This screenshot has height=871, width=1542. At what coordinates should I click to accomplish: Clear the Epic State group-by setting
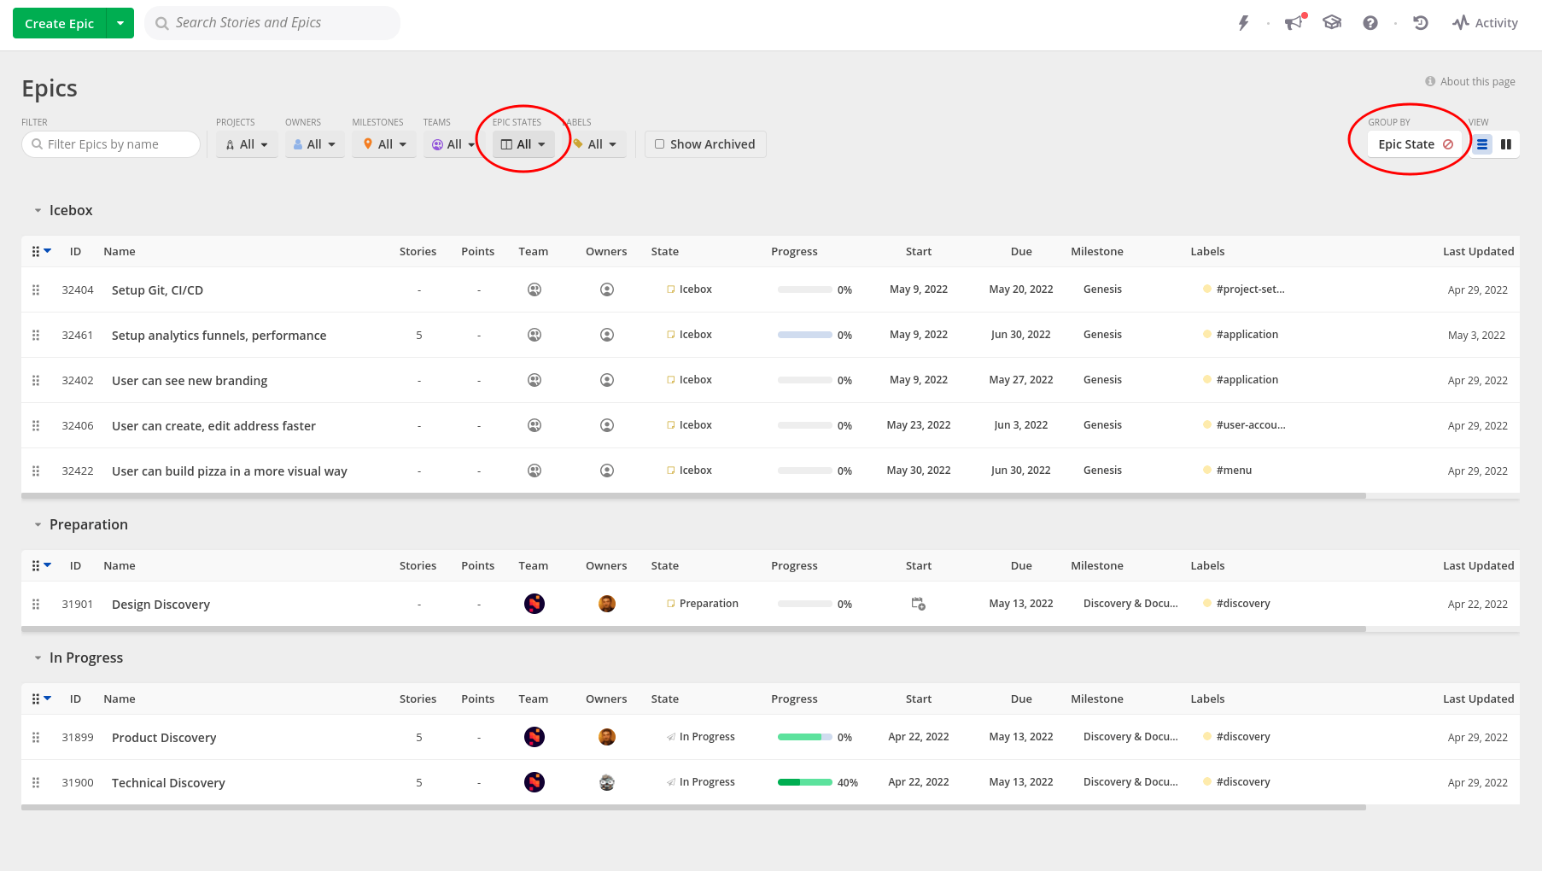tap(1448, 144)
